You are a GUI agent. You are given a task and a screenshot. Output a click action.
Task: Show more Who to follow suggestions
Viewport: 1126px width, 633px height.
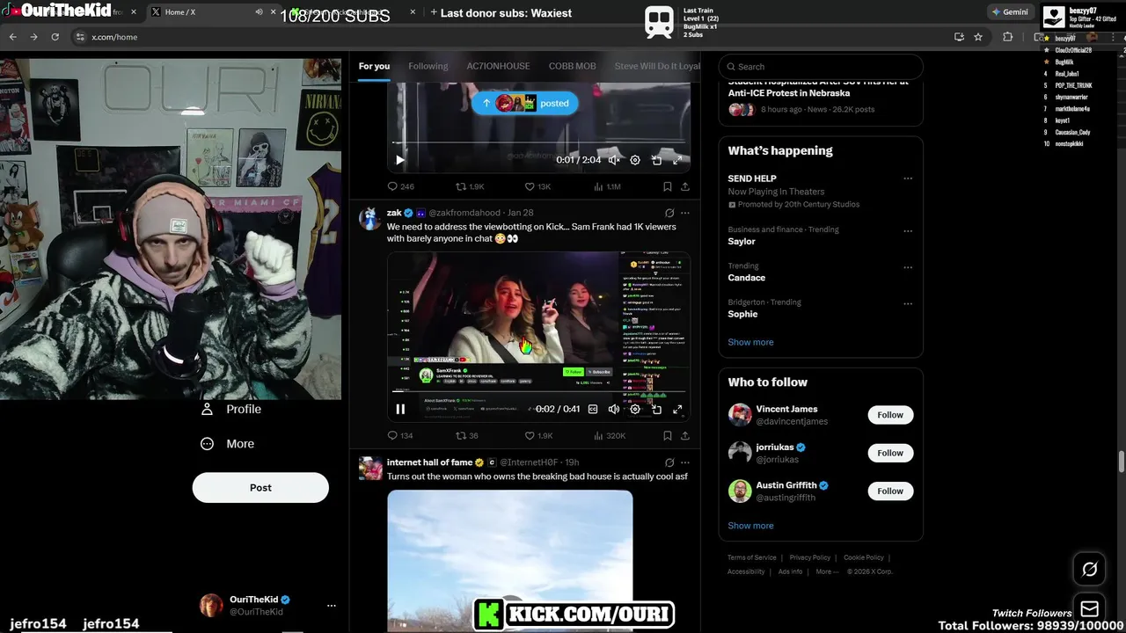[x=750, y=526]
